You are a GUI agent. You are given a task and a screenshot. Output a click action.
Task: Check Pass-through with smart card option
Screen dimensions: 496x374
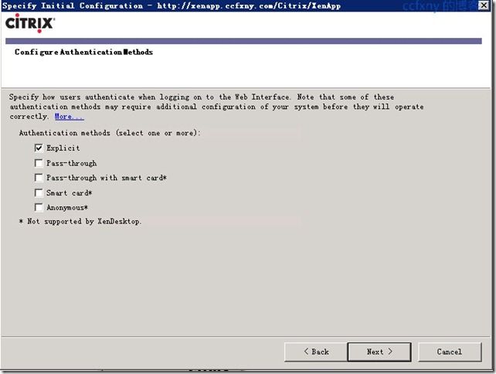coord(39,178)
